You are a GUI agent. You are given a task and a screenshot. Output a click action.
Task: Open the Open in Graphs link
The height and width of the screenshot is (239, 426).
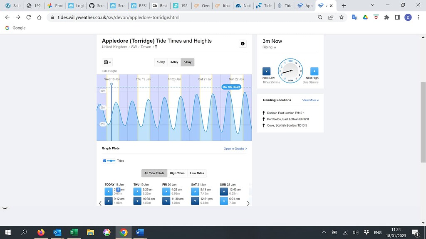pos(235,148)
